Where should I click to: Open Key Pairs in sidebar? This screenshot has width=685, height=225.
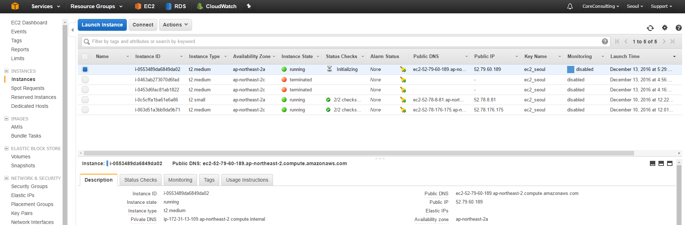point(22,213)
